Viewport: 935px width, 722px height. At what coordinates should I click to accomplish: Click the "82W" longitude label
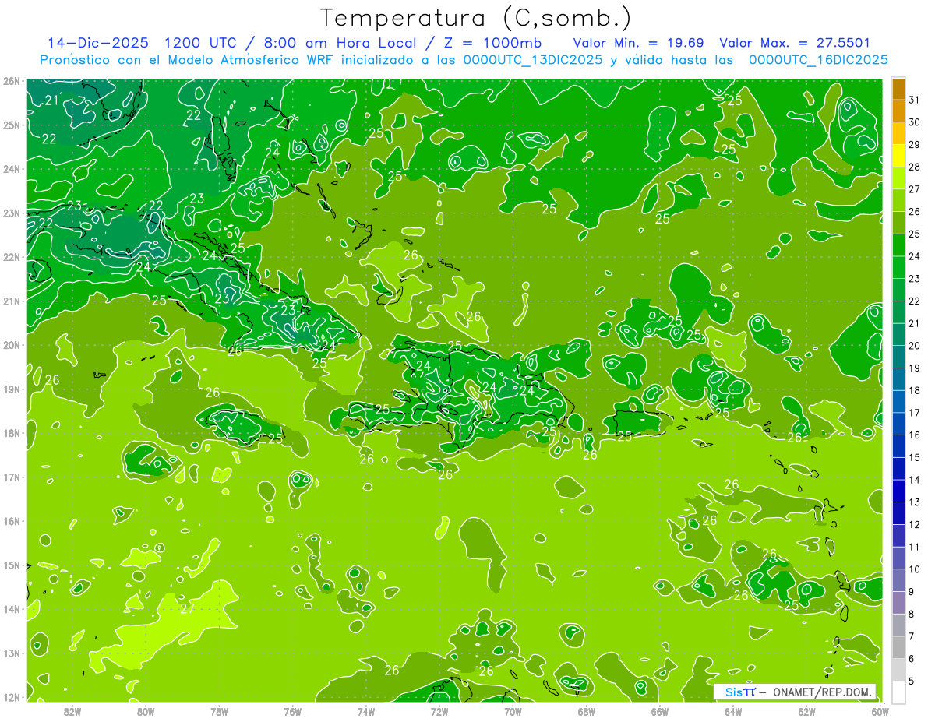click(72, 710)
